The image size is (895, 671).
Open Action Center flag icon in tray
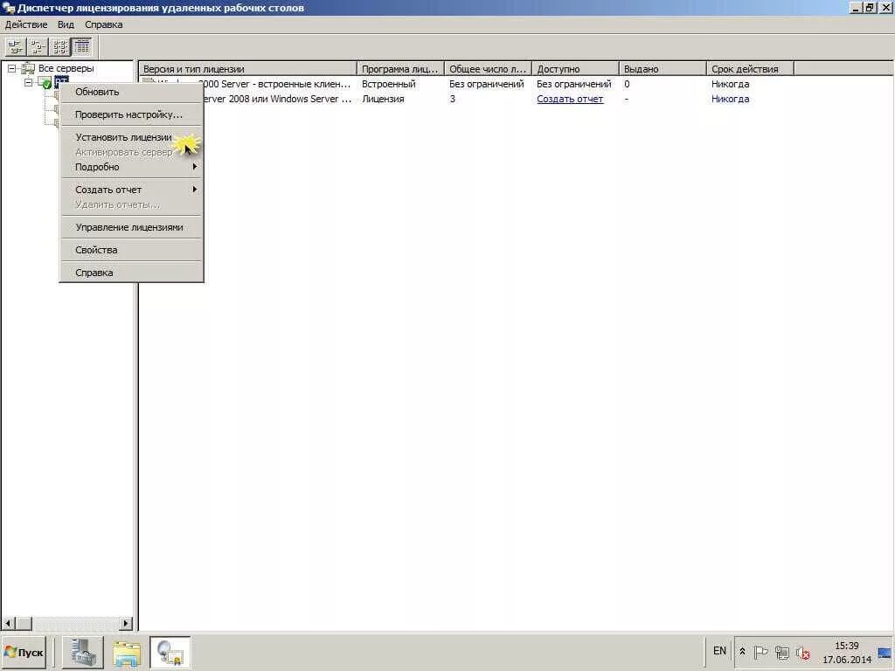click(x=760, y=652)
